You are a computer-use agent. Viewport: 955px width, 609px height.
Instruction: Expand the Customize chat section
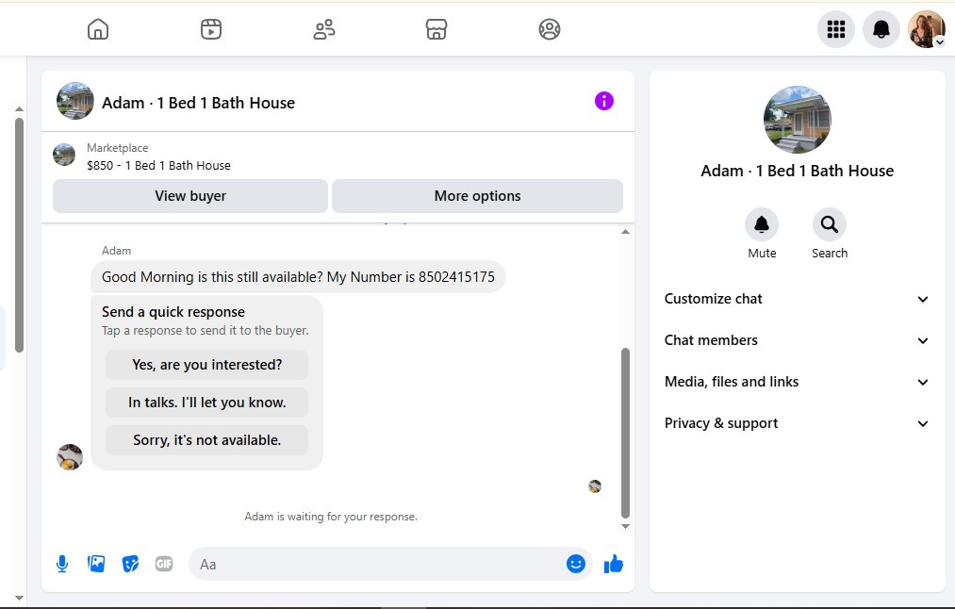tap(797, 299)
